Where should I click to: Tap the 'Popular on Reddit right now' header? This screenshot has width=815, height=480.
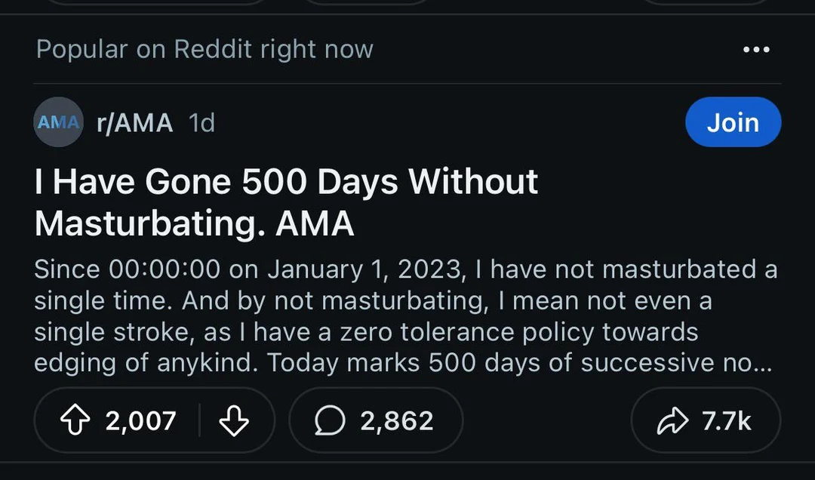[x=205, y=50]
